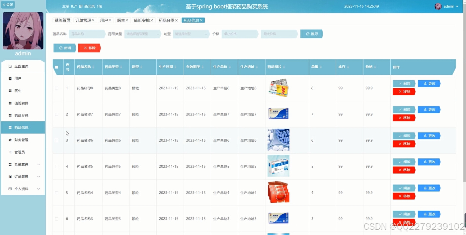Switch to the 系统首页 tab

click(x=62, y=20)
